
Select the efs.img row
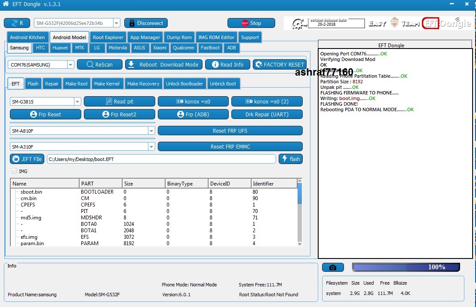coord(154,237)
